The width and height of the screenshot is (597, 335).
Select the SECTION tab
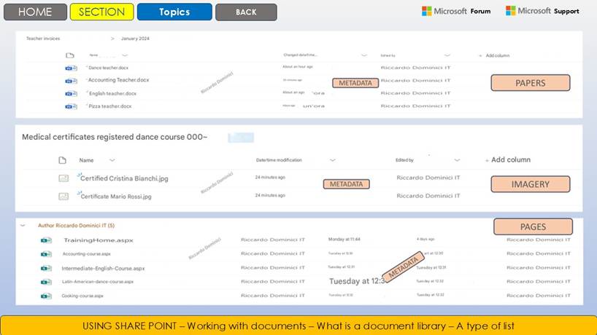click(101, 12)
